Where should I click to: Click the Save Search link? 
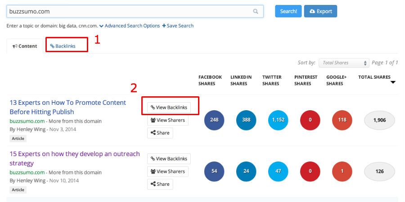[178, 26]
